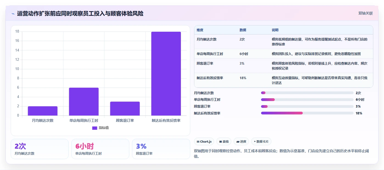Click the 18% value in table
The height and width of the screenshot is (170, 384).
coord(243,78)
